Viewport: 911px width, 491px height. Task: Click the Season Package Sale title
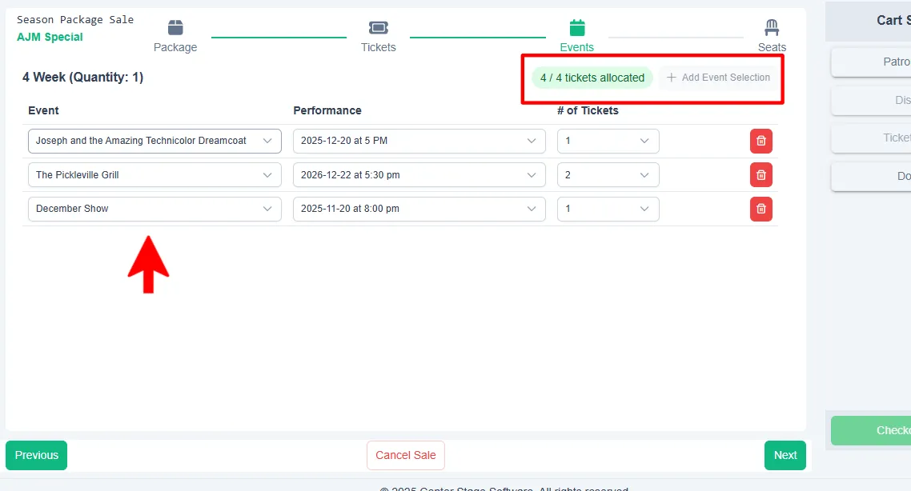click(x=75, y=20)
